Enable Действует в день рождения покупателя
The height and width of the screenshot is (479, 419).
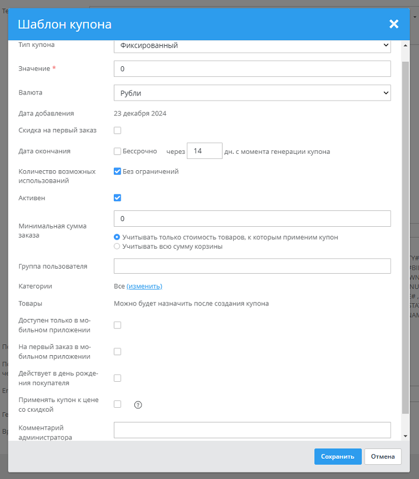[118, 378]
